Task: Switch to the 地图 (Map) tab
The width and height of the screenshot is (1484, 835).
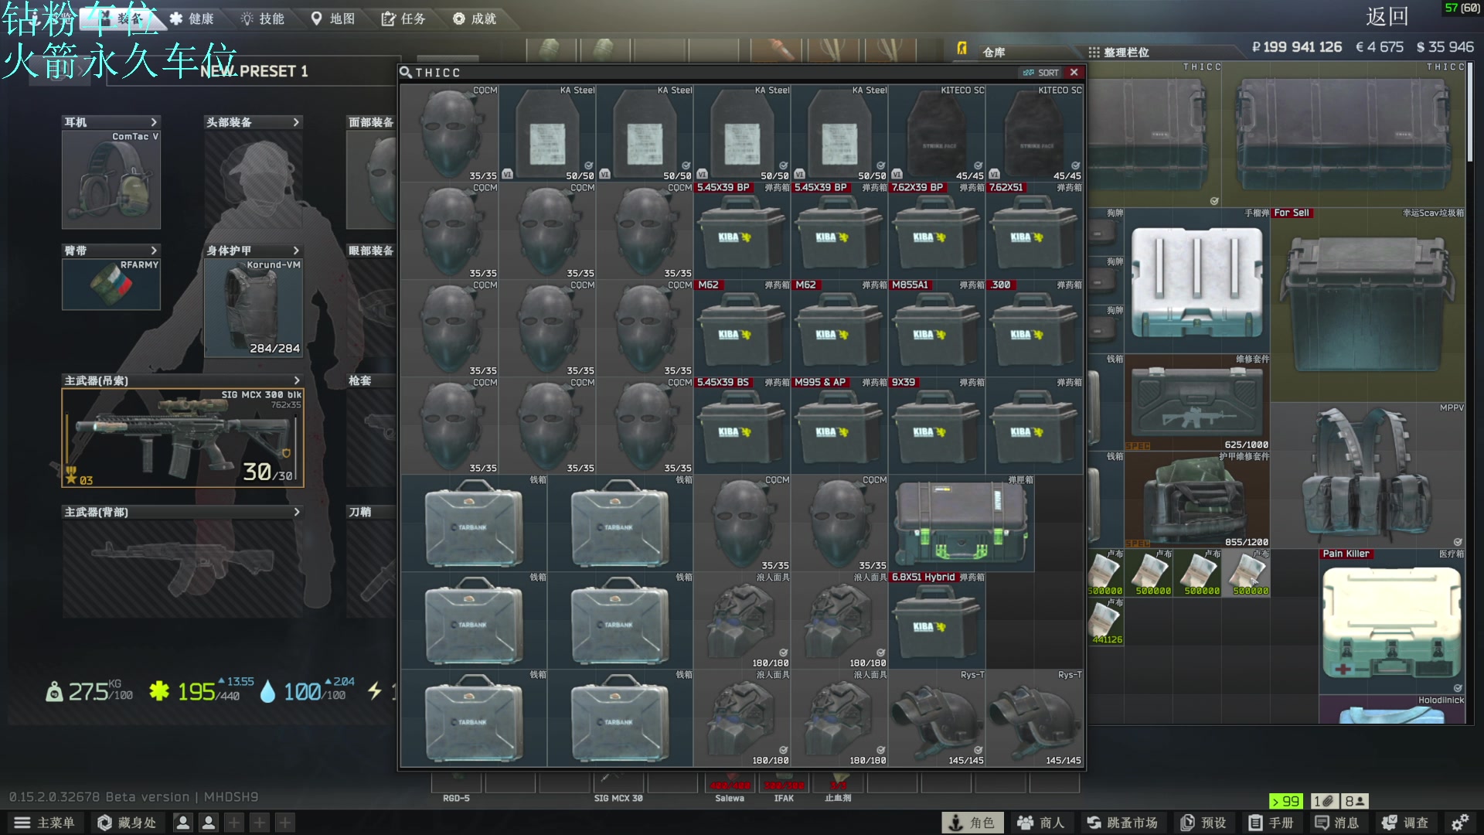Action: tap(333, 19)
